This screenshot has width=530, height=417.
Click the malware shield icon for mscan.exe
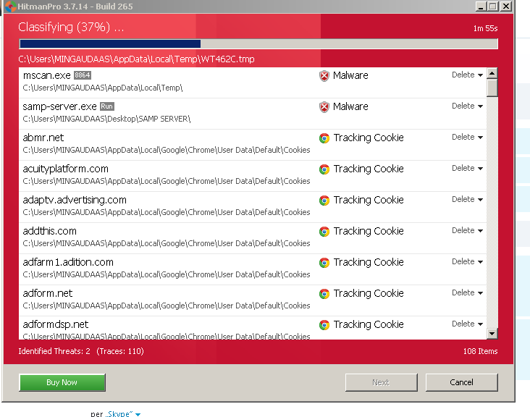[x=324, y=76]
